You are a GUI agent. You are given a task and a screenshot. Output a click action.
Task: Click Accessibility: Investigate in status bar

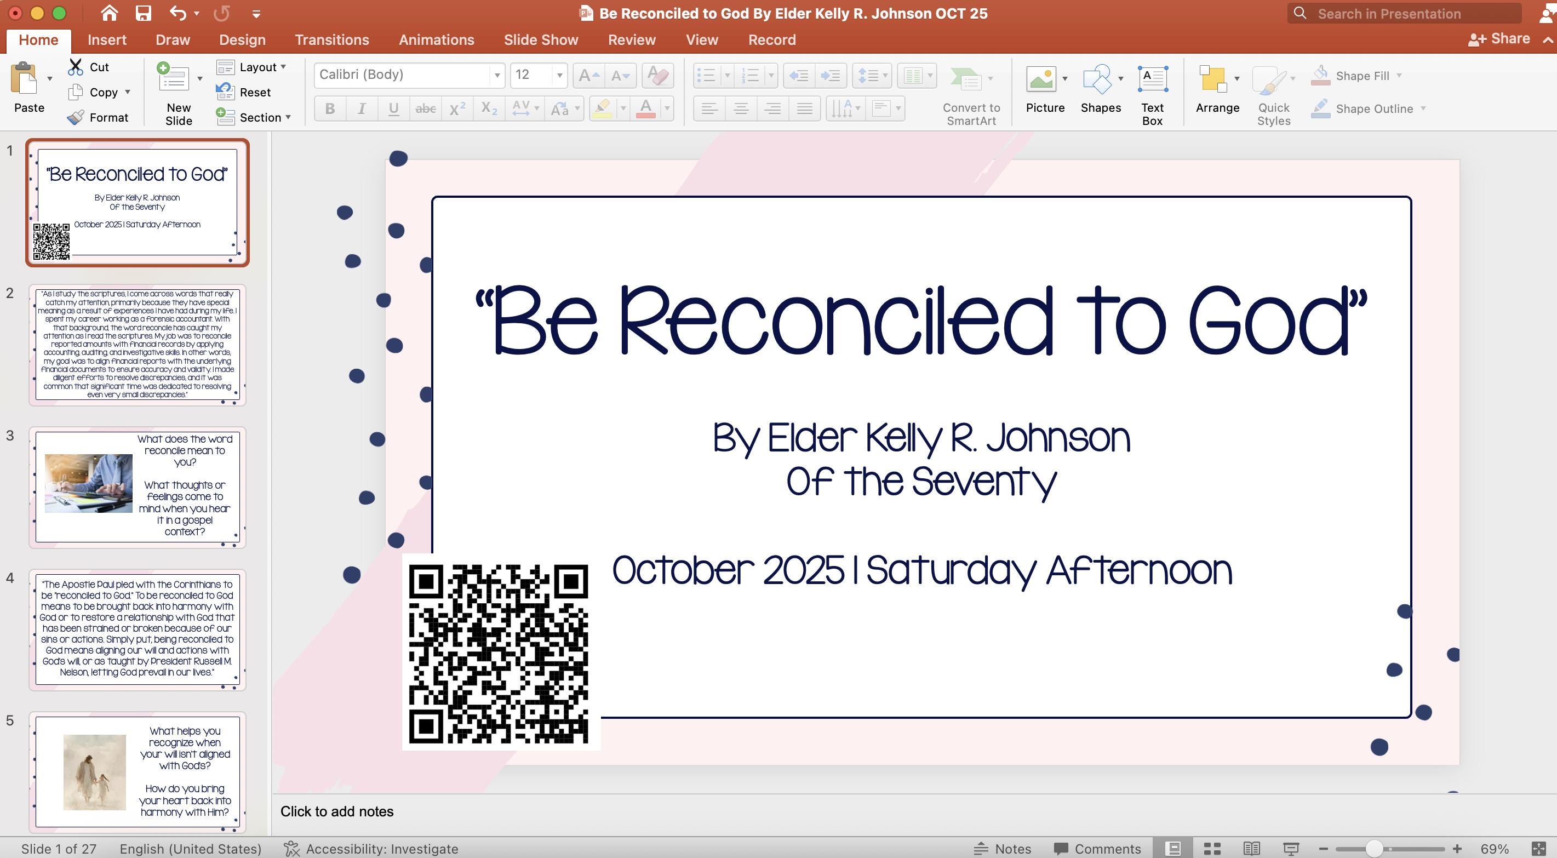371,849
